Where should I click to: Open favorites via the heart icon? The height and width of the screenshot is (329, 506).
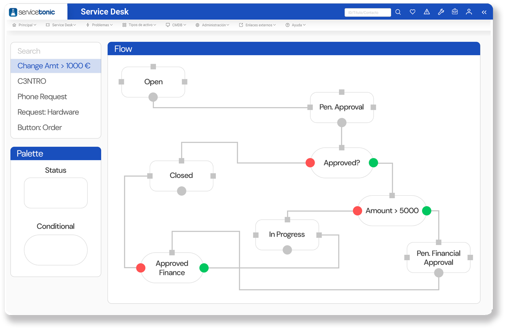pyautogui.click(x=412, y=12)
